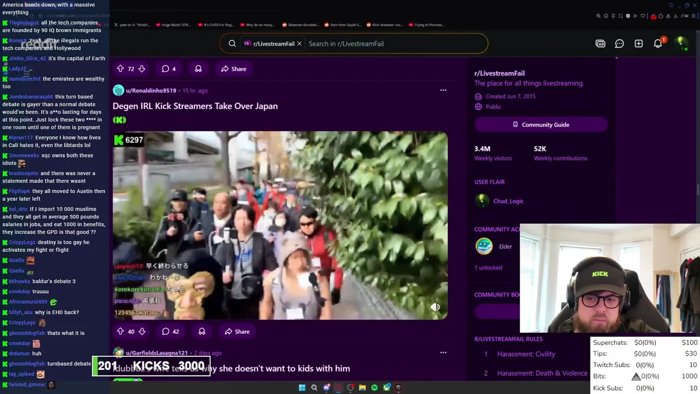The height and width of the screenshot is (394, 700).
Task: Remove the r/LivestreamFail search filter chip
Action: pos(299,44)
